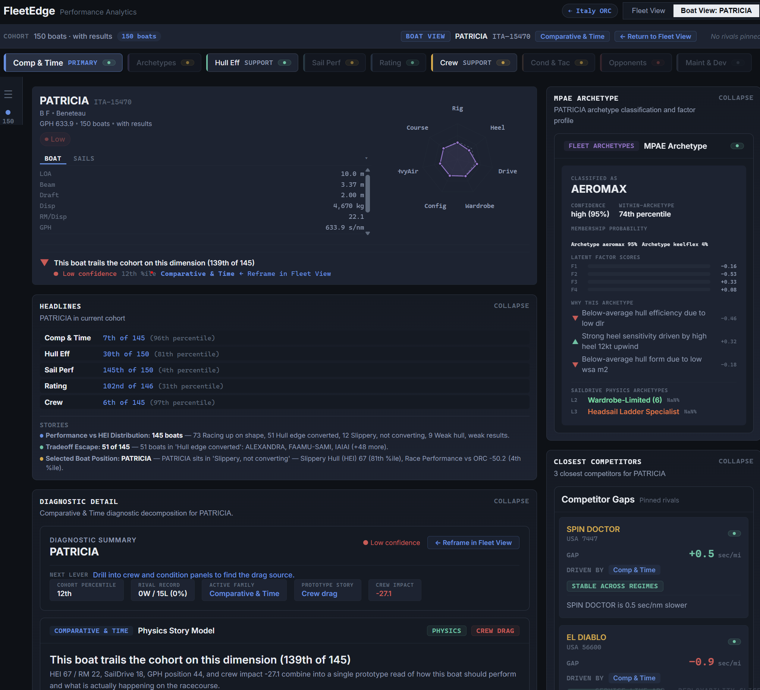Toggle the Comp & Time tab switch
Image resolution: width=760 pixels, height=690 pixels.
pyautogui.click(x=109, y=63)
